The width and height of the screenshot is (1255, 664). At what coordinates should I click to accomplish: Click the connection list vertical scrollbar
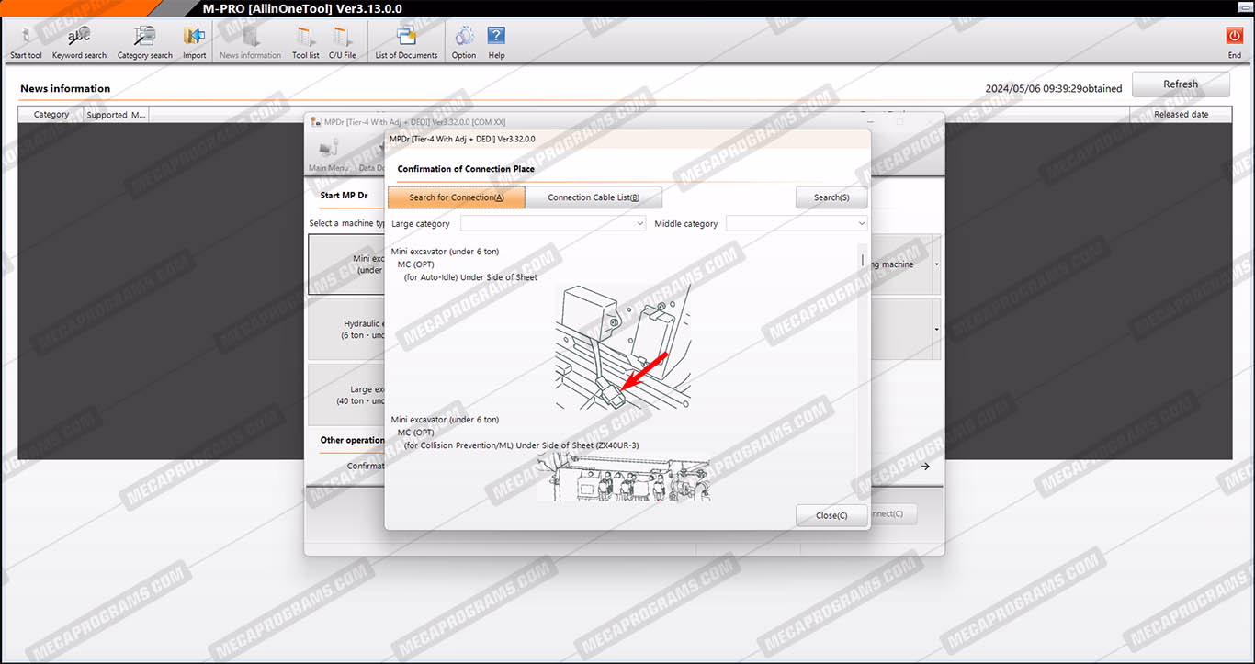[x=862, y=367]
